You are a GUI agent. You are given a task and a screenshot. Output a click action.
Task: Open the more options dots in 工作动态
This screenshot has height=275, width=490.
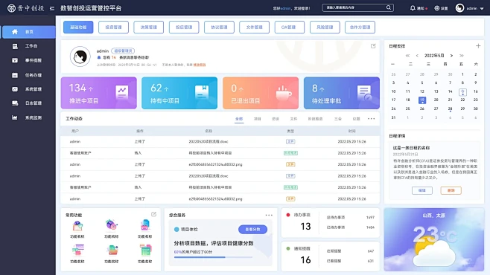371,119
